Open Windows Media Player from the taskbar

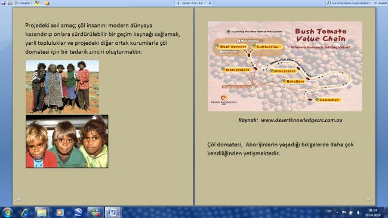[x=60, y=213]
